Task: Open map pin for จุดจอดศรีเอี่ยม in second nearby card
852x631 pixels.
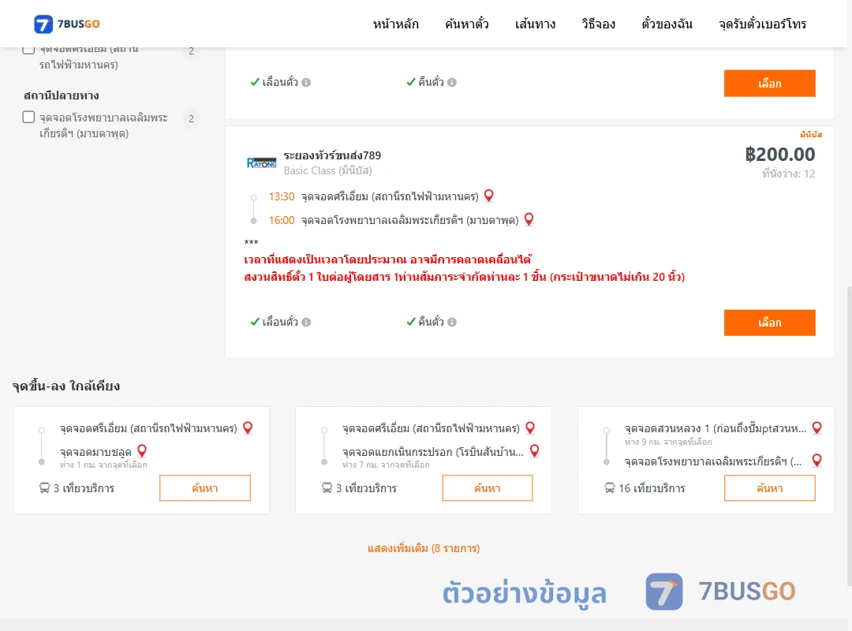Action: tap(530, 428)
